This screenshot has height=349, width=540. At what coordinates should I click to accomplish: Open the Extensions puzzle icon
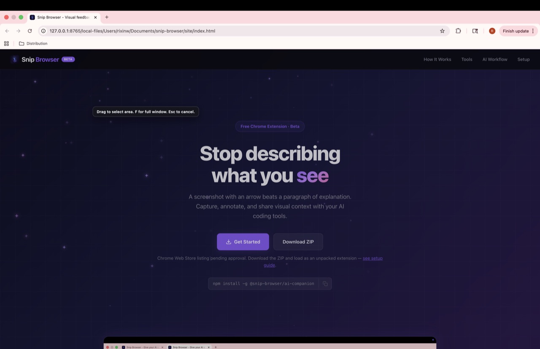tap(458, 31)
